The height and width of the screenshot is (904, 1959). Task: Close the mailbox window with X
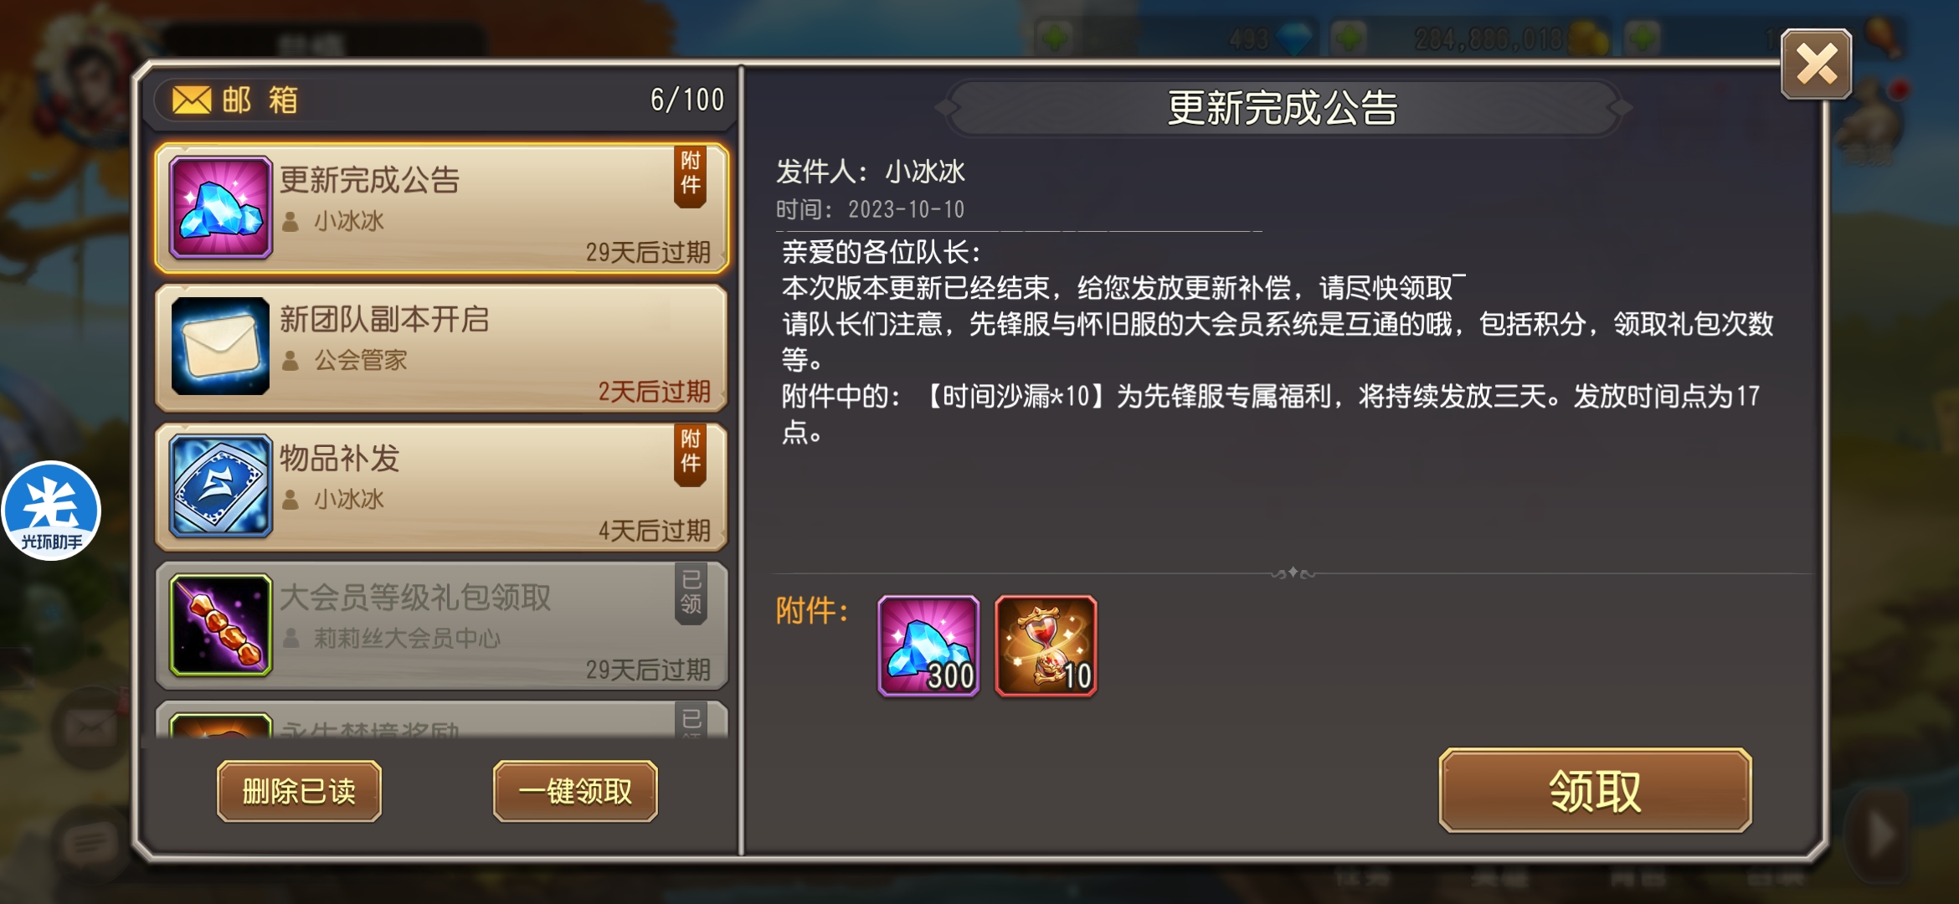(x=1816, y=64)
